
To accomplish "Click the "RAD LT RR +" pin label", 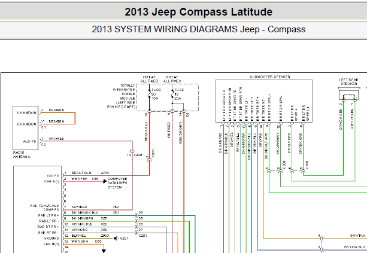I will [x=48, y=215].
